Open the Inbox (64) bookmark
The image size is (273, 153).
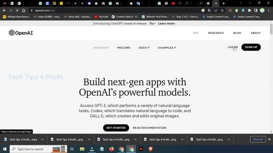pyautogui.click(x=78, y=17)
